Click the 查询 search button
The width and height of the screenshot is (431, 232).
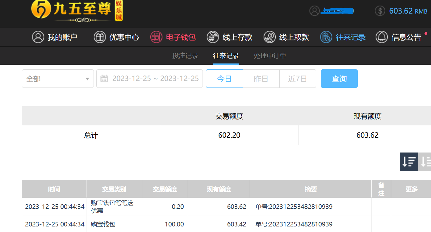(x=339, y=79)
